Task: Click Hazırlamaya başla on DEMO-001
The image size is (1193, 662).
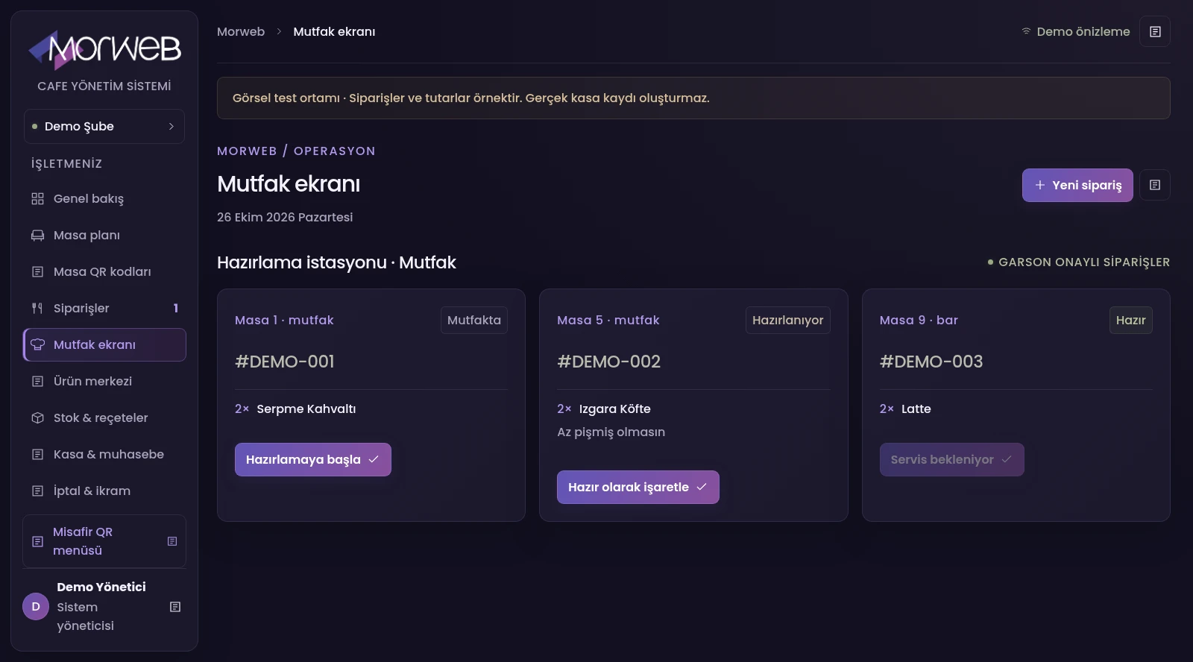Action: pos(313,460)
